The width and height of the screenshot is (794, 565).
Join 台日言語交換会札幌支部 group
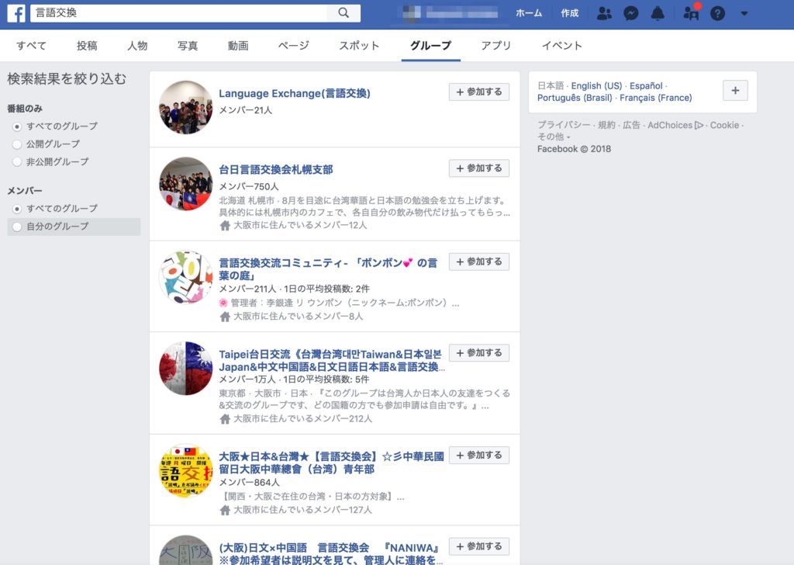tap(479, 168)
